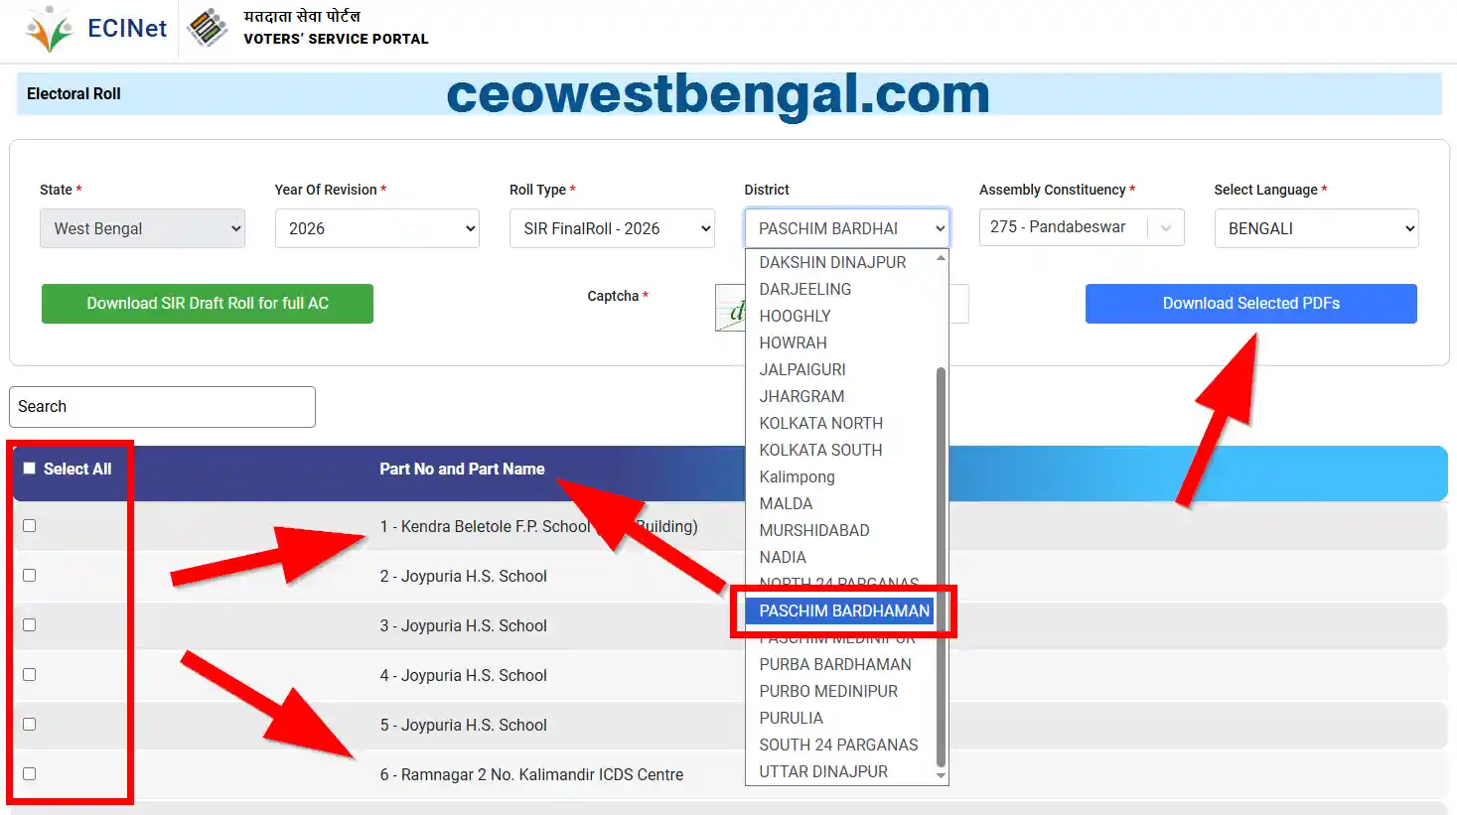Open the Year Of Revision dropdown
The height and width of the screenshot is (815, 1457).
click(x=377, y=228)
